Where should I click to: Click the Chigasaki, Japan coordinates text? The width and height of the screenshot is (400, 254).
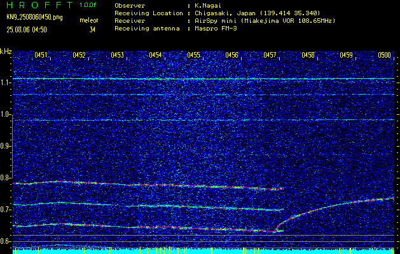[x=257, y=13]
